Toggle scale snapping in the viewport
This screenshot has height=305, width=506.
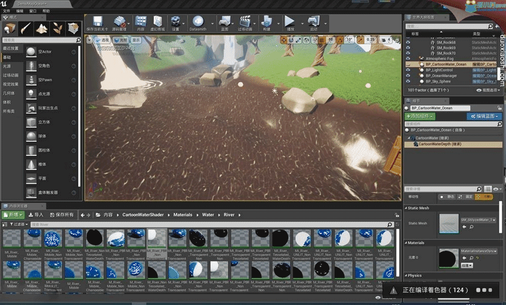[360, 40]
